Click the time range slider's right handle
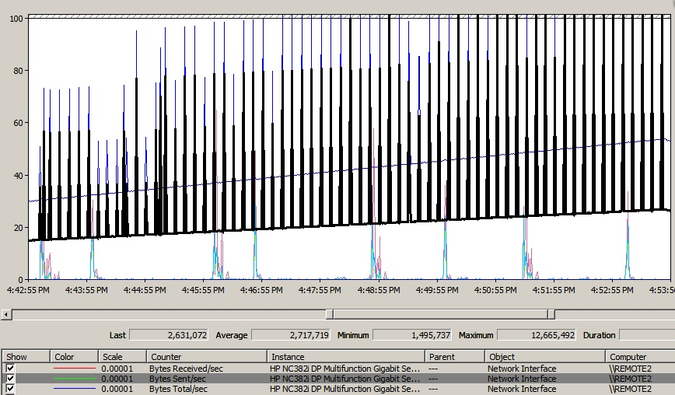This screenshot has height=395, width=675. [x=551, y=314]
